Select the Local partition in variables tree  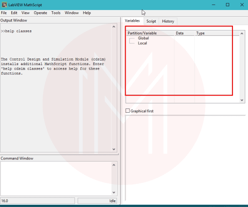(x=142, y=43)
